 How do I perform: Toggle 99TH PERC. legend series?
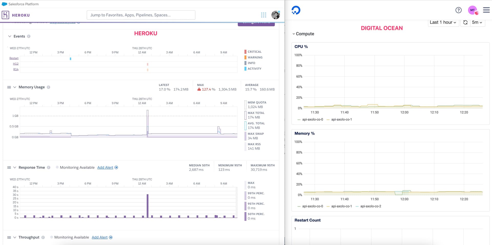254,195
